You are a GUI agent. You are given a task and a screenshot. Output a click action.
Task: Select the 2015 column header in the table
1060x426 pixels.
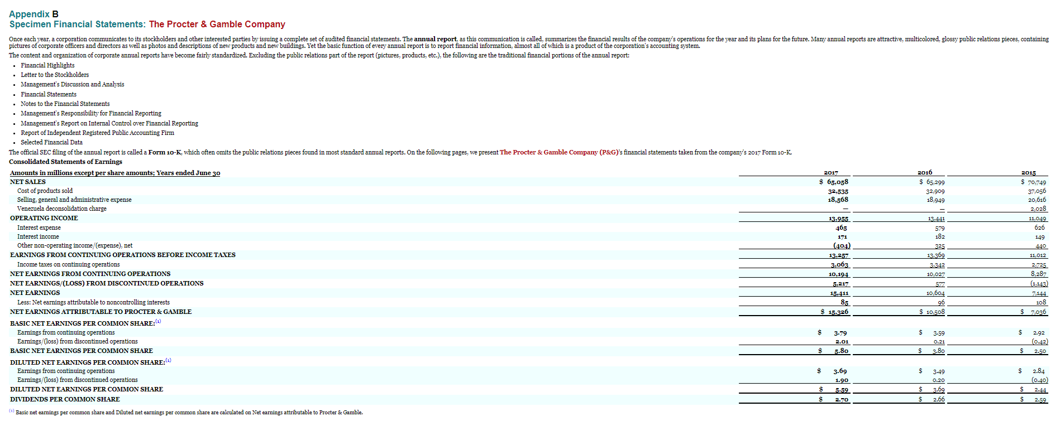1029,173
